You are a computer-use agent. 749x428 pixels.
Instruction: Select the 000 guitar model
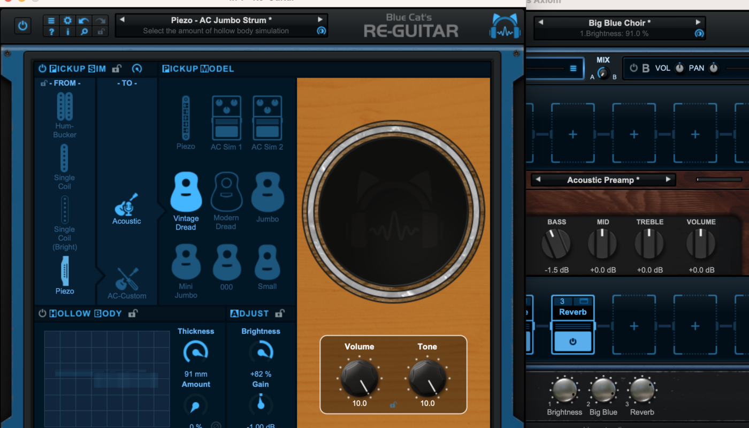(x=226, y=267)
